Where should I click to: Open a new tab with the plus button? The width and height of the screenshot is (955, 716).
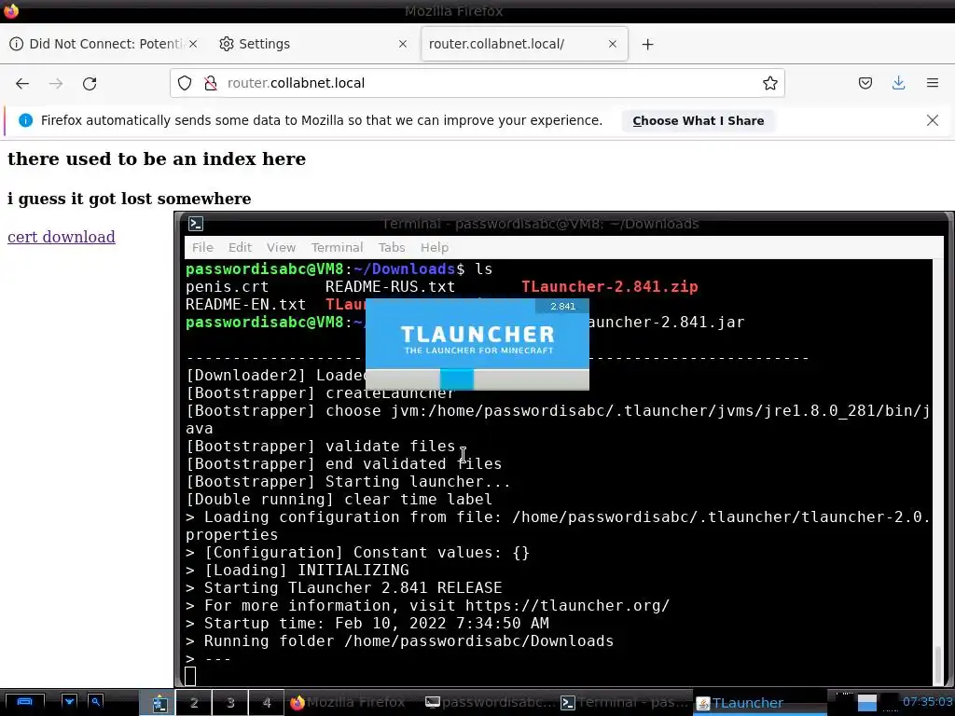(x=647, y=45)
